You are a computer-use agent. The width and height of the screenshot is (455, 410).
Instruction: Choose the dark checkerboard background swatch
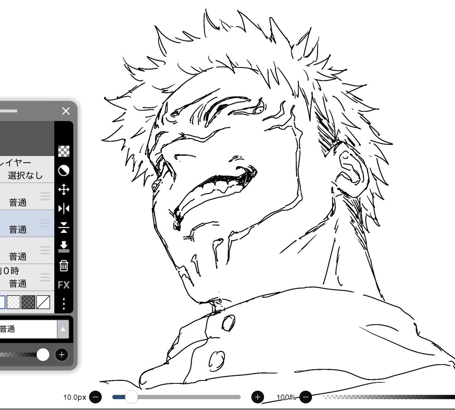[x=28, y=302]
